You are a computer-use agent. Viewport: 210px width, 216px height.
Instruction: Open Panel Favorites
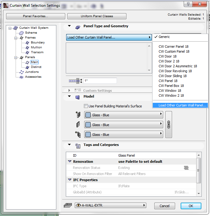[x=36, y=16]
